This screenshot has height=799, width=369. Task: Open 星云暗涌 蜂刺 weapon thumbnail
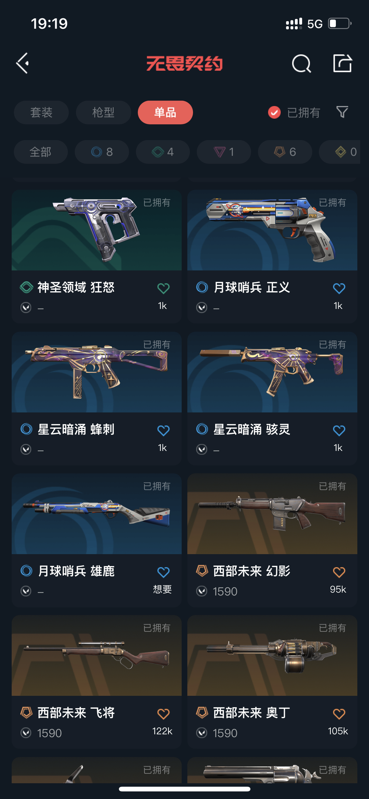pyautogui.click(x=97, y=372)
